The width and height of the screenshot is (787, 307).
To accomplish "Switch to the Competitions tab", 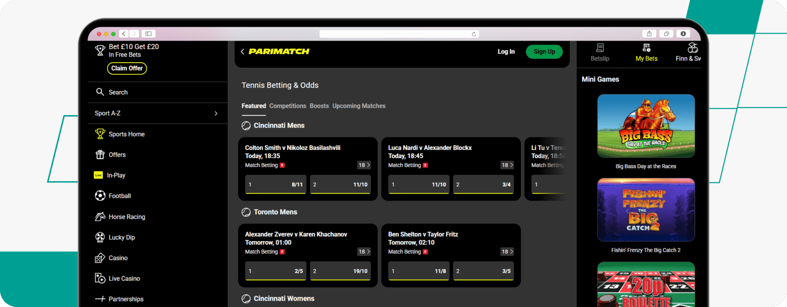I will pos(288,106).
